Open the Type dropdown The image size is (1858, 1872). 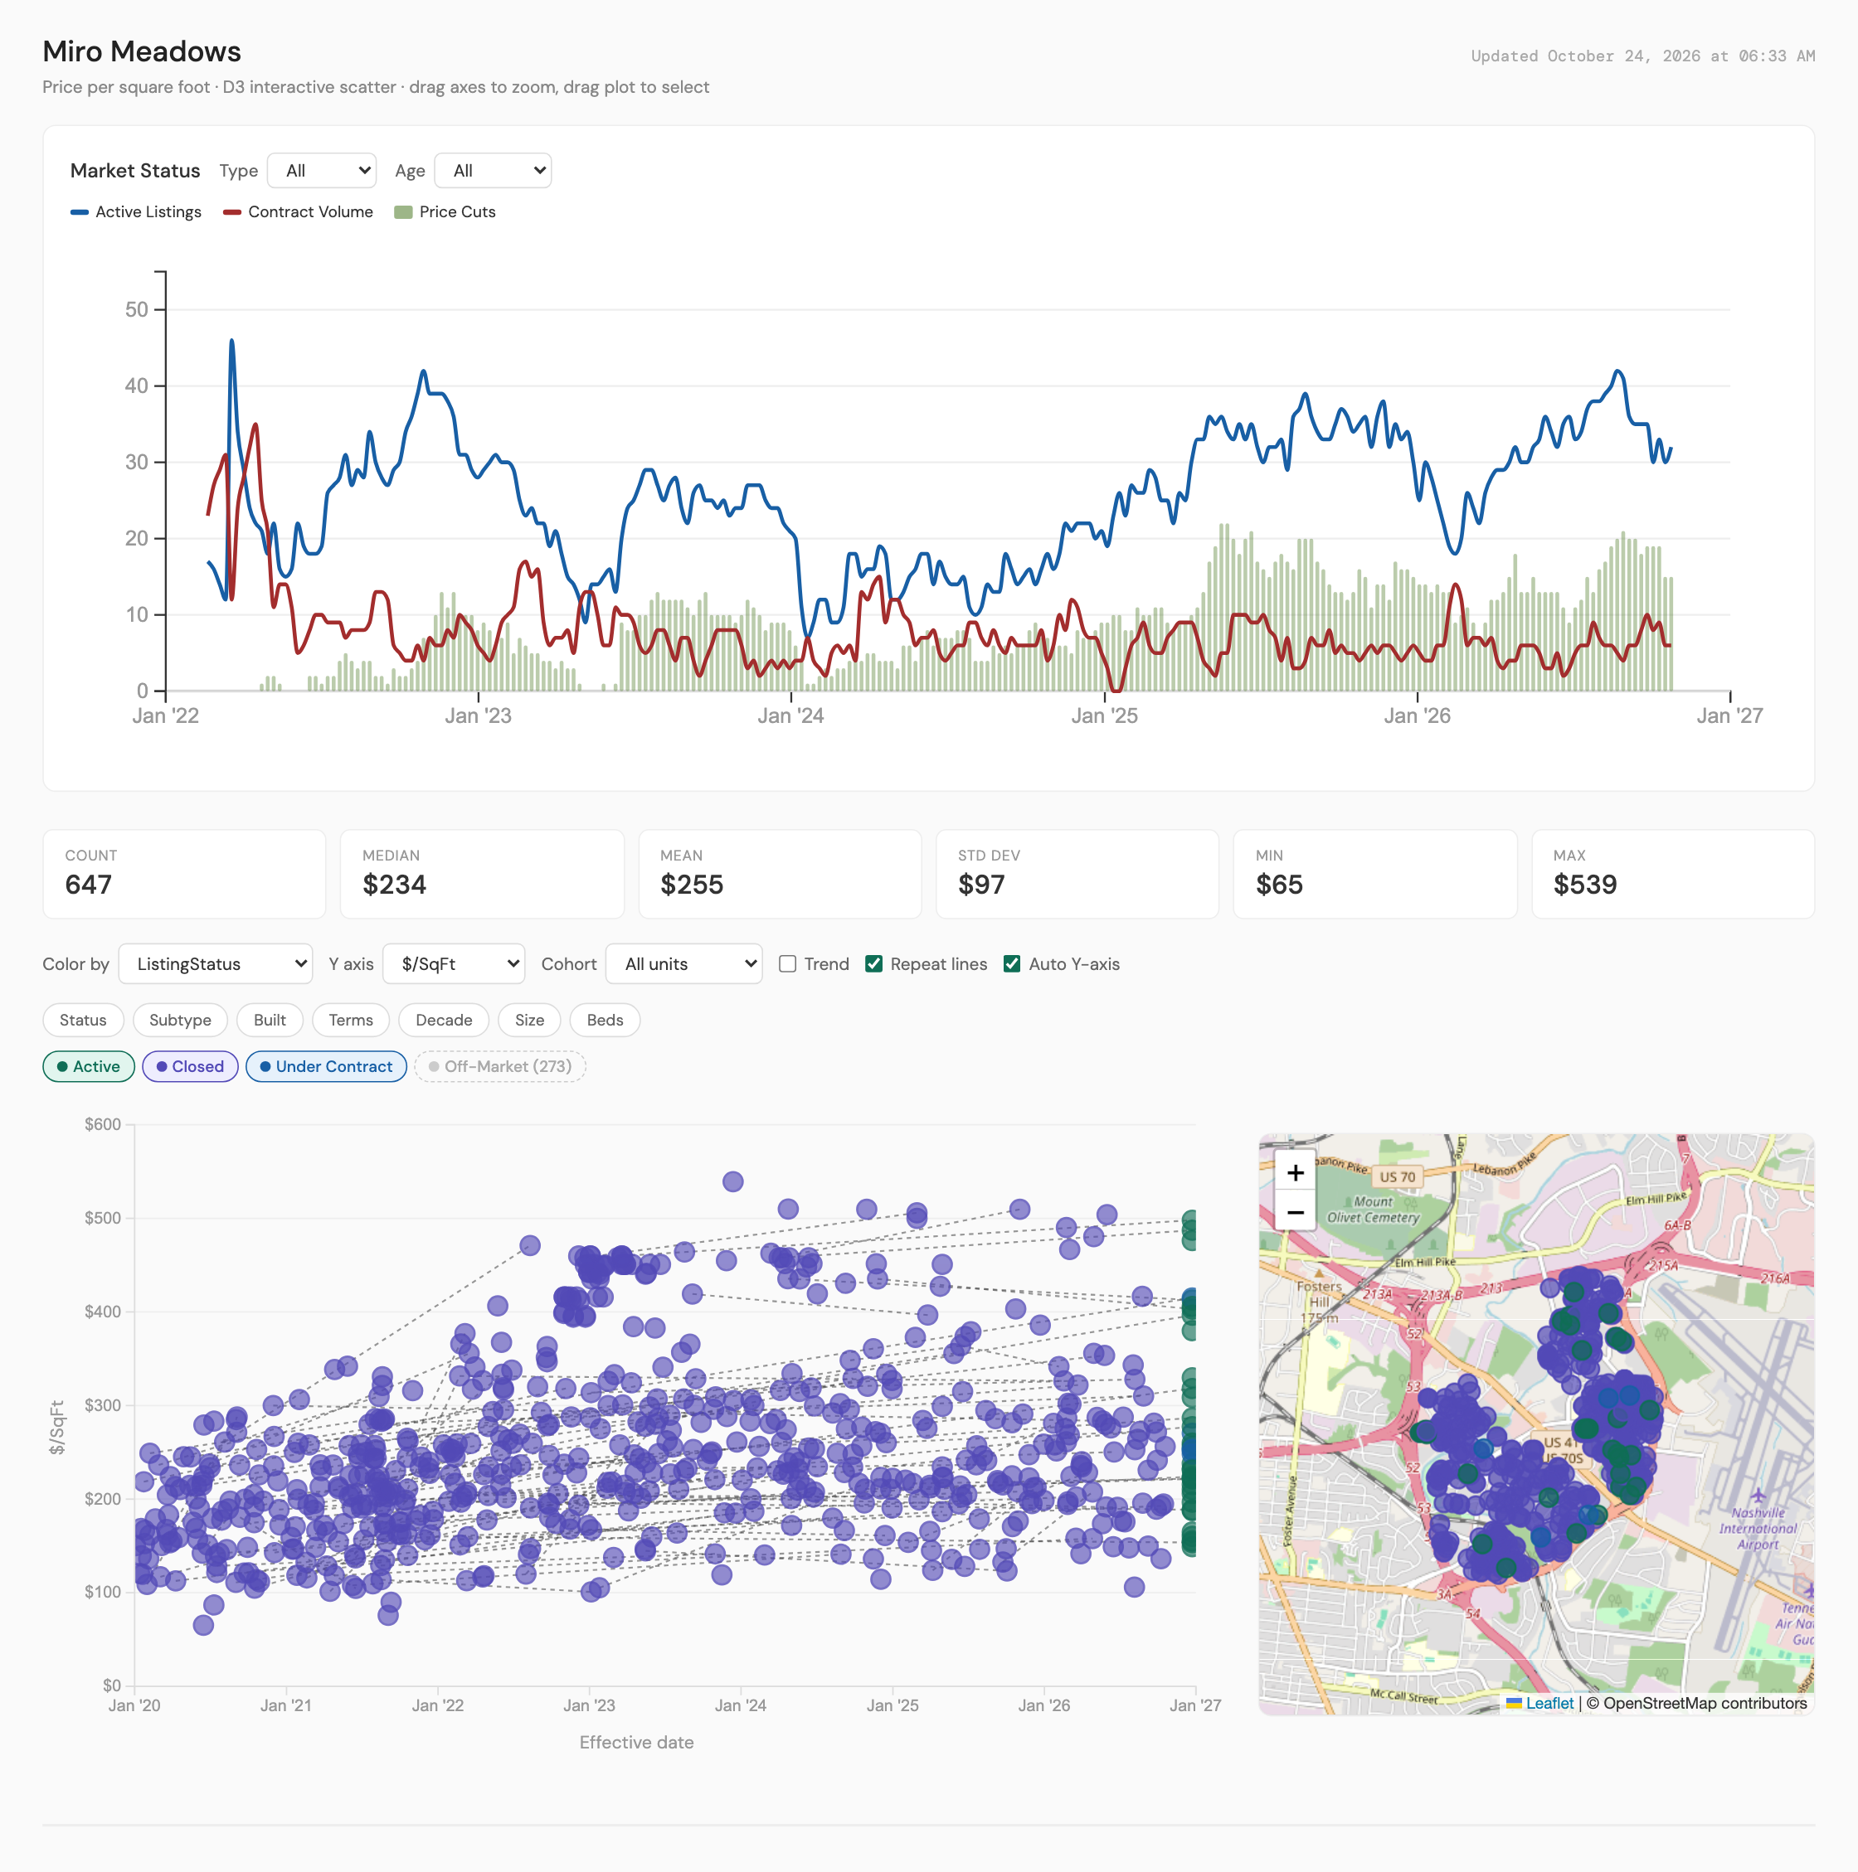click(x=322, y=171)
